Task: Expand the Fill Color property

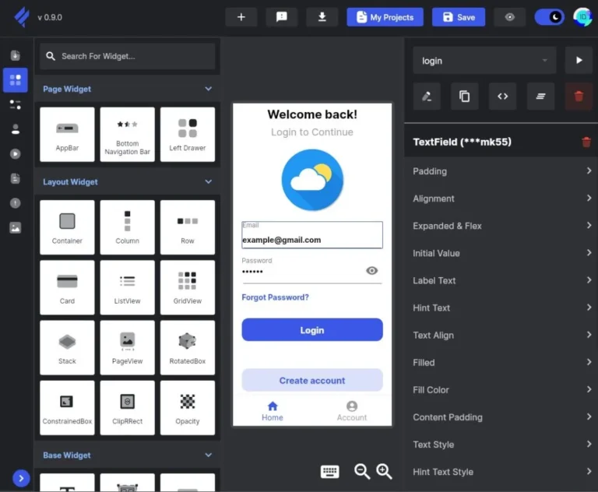Action: point(501,390)
